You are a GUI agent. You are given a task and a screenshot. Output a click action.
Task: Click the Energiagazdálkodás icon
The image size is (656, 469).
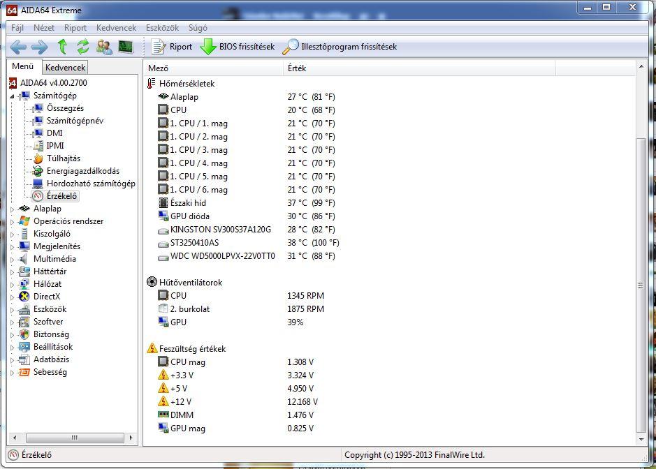[x=38, y=171]
